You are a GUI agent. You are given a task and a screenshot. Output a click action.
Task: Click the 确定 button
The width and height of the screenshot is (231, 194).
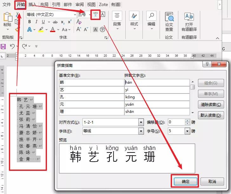tap(186, 181)
